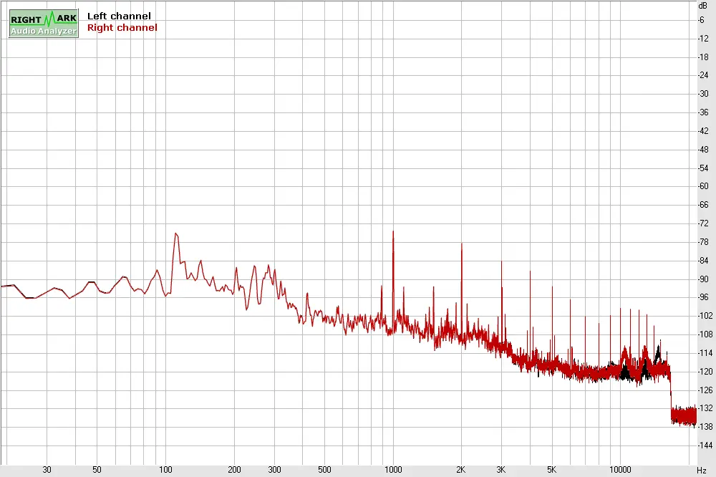
Task: Click the 300 Hz frequency label
Action: click(x=274, y=470)
